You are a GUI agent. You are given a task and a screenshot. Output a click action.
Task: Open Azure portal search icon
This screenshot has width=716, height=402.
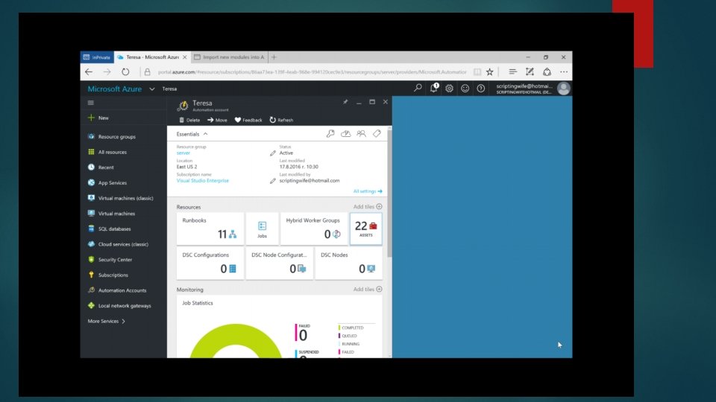click(418, 88)
